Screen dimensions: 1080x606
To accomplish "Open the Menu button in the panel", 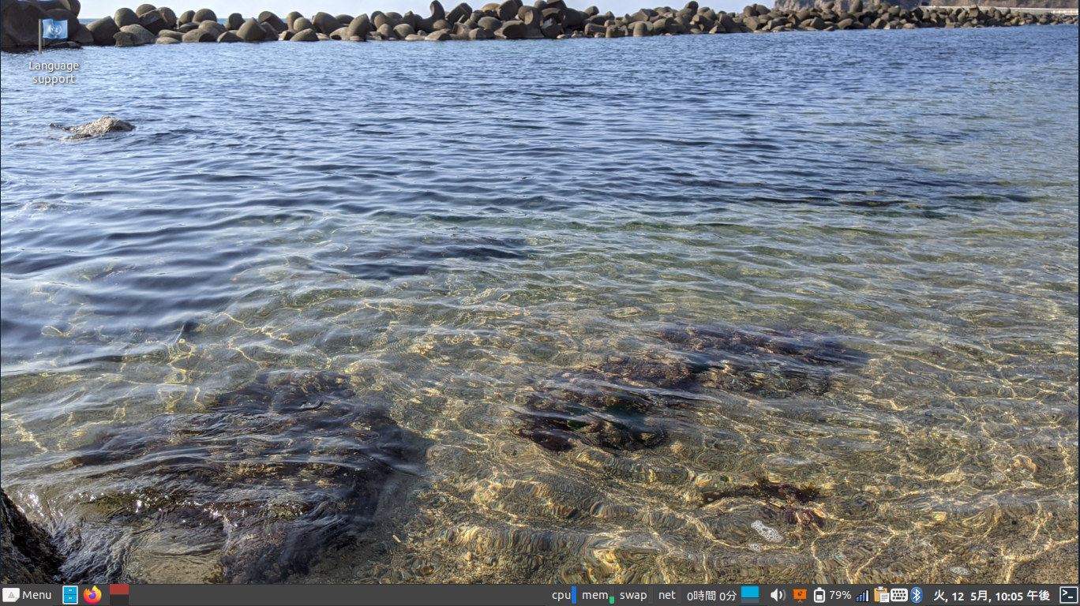I will tap(28, 595).
